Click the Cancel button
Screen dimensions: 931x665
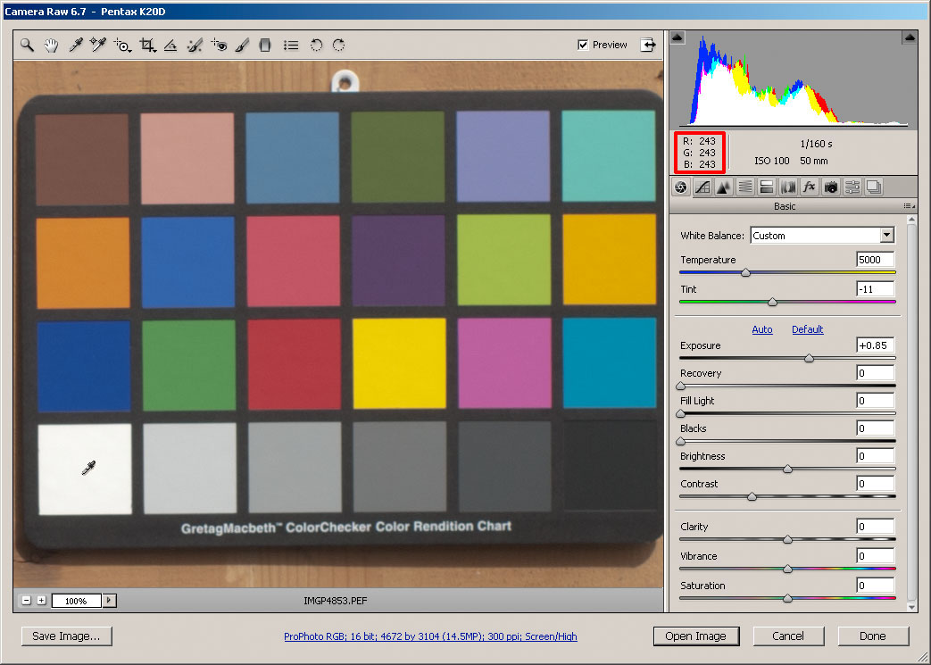point(788,636)
